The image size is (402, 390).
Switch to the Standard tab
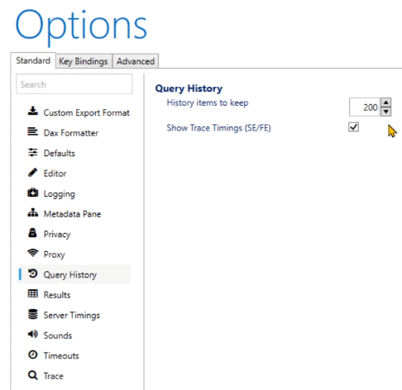pyautogui.click(x=33, y=60)
